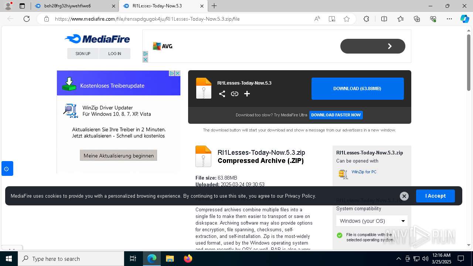
Task: Click the Kostenloses Treiberupdate ad header
Action: 119,83
